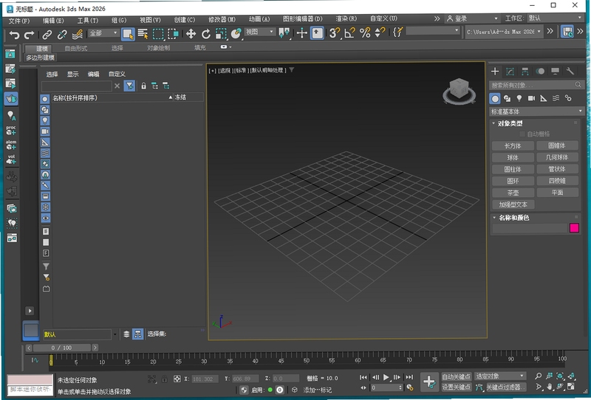The image size is (591, 400).
Task: Toggle the 3D Snaps button
Action: pos(334,33)
